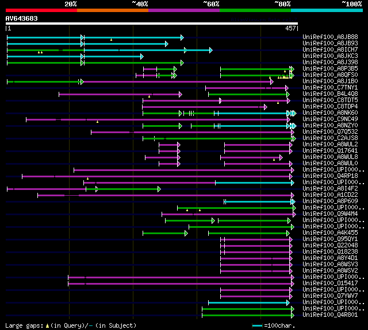Image resolution: width=368 pixels, height=330 pixels.
Task: Click the purple alignment bar in O15417 row
Action: (x=180, y=284)
